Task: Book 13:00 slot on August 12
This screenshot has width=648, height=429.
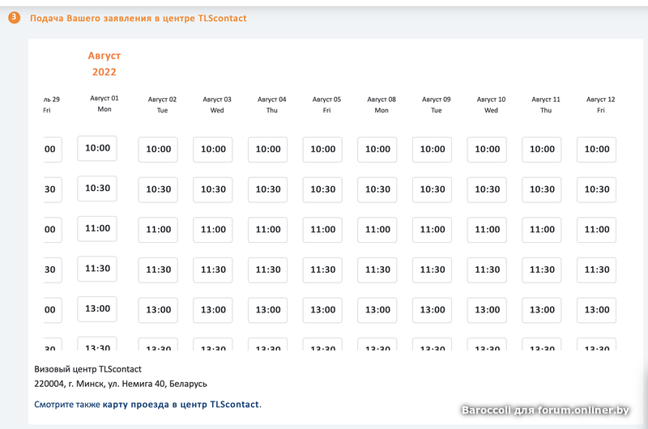Action: click(x=596, y=309)
